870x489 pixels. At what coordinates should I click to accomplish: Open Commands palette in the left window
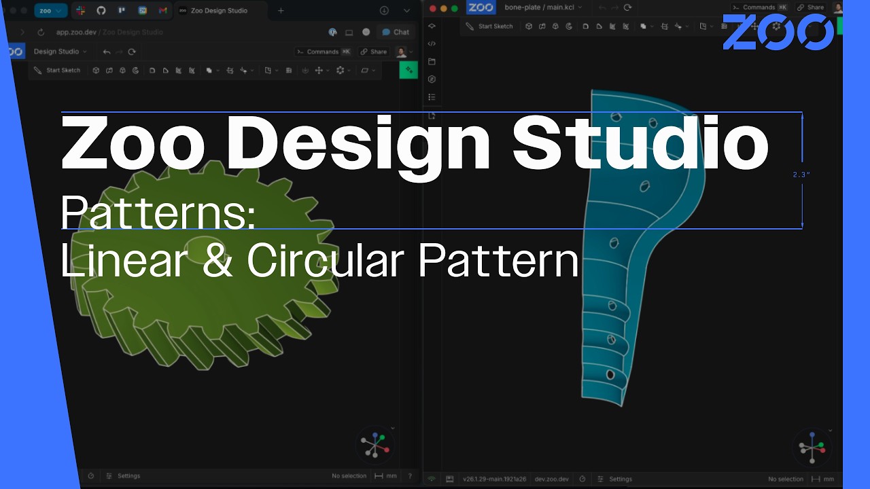(324, 52)
